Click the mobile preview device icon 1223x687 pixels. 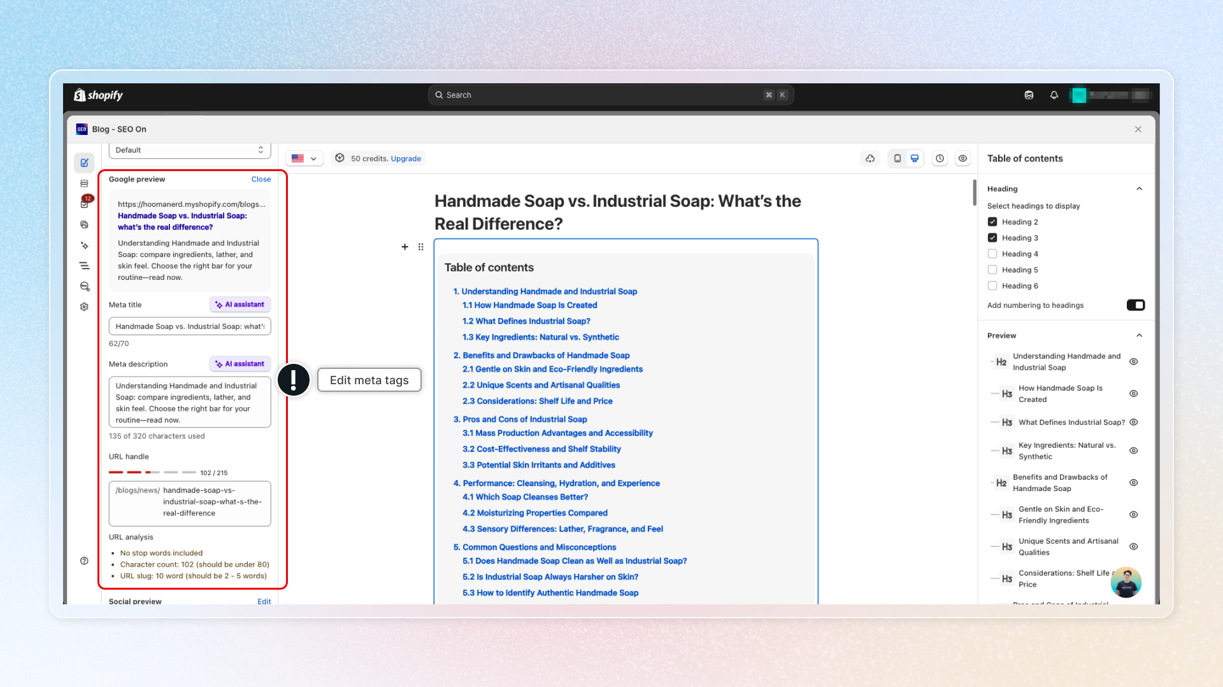tap(898, 158)
